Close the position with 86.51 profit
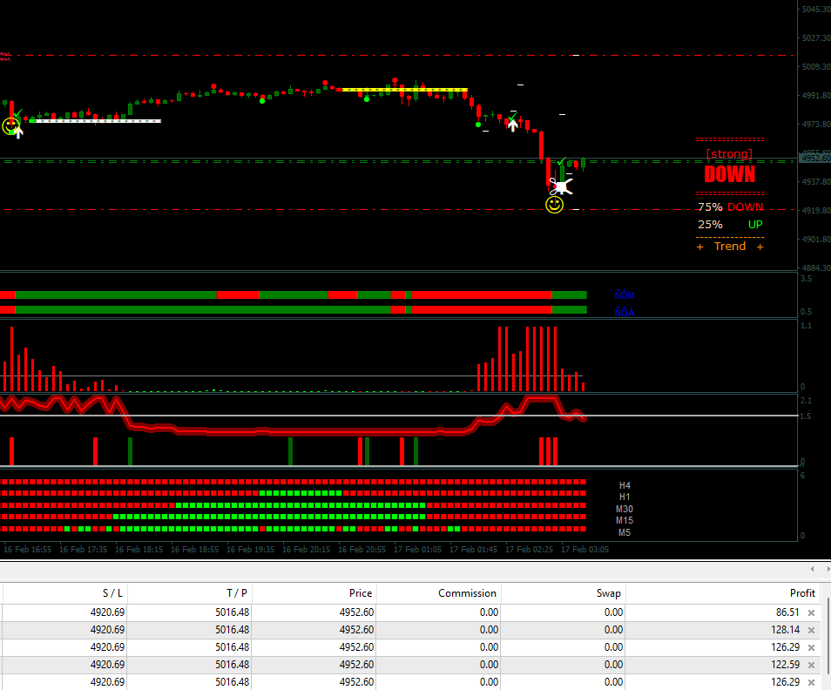Image resolution: width=831 pixels, height=690 pixels. point(811,612)
